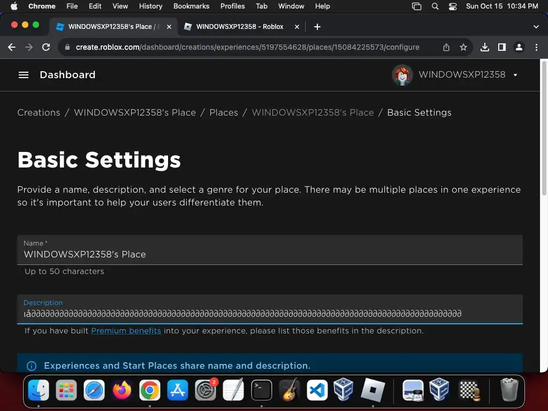Expand the Chrome tab search chevron
Image resolution: width=548 pixels, height=411 pixels.
pos(536,27)
